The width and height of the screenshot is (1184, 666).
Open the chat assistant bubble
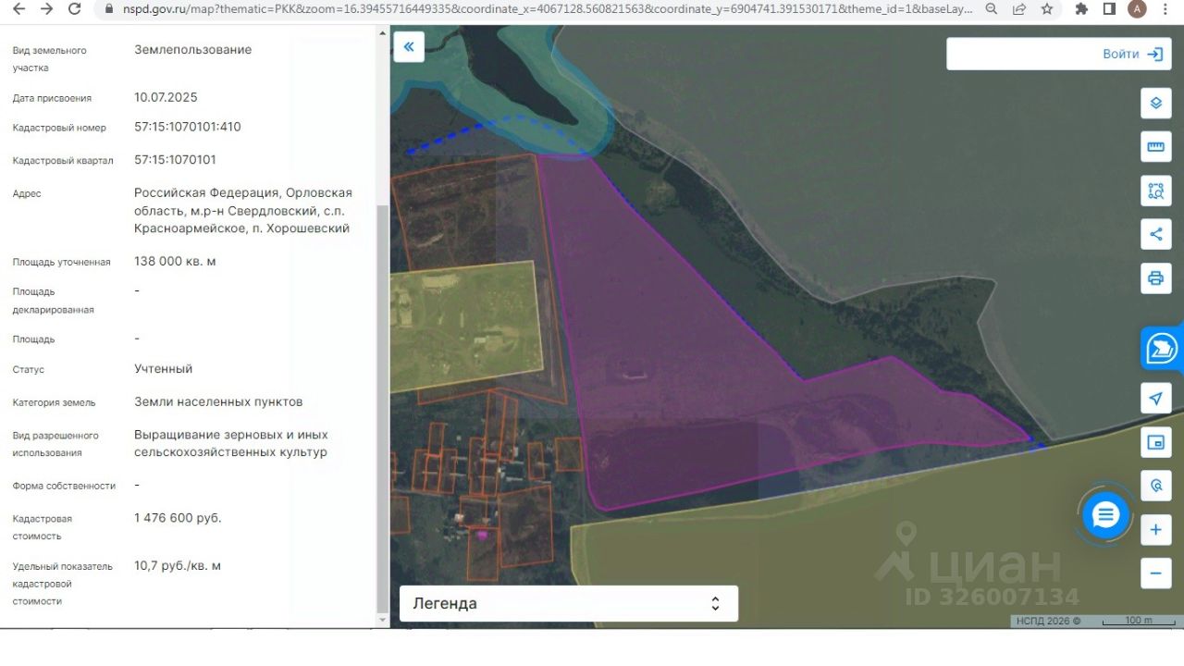click(x=1106, y=515)
